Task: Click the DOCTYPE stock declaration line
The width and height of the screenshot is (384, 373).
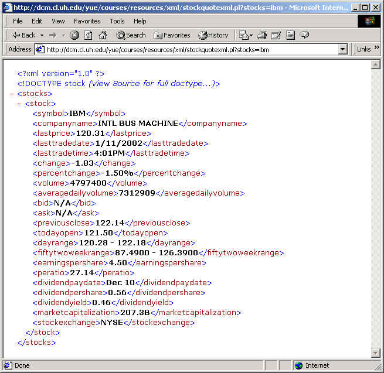Action: click(x=118, y=84)
